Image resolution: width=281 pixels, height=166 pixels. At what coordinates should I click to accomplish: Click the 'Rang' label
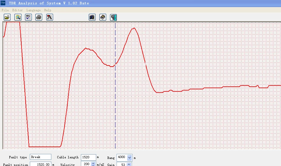click(x=111, y=158)
